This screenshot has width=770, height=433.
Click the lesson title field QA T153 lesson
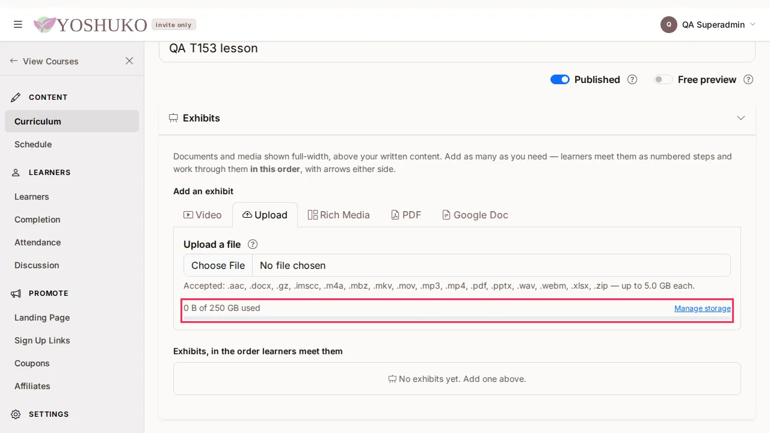pyautogui.click(x=457, y=49)
